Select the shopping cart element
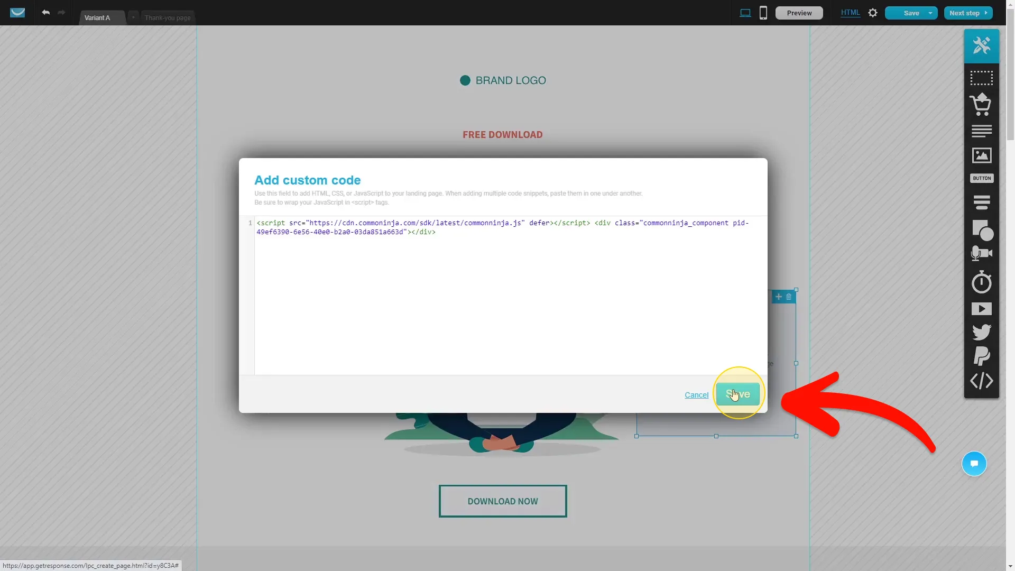This screenshot has height=571, width=1015. click(x=981, y=104)
